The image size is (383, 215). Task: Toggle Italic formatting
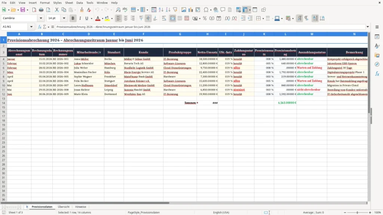coord(80,18)
